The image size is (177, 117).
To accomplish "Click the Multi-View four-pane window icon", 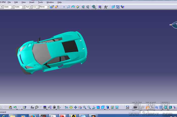I will [x=98, y=107].
